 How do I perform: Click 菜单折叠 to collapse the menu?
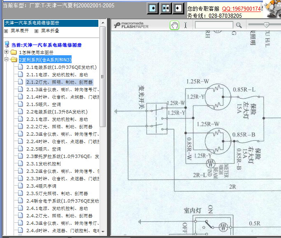pos(50,31)
